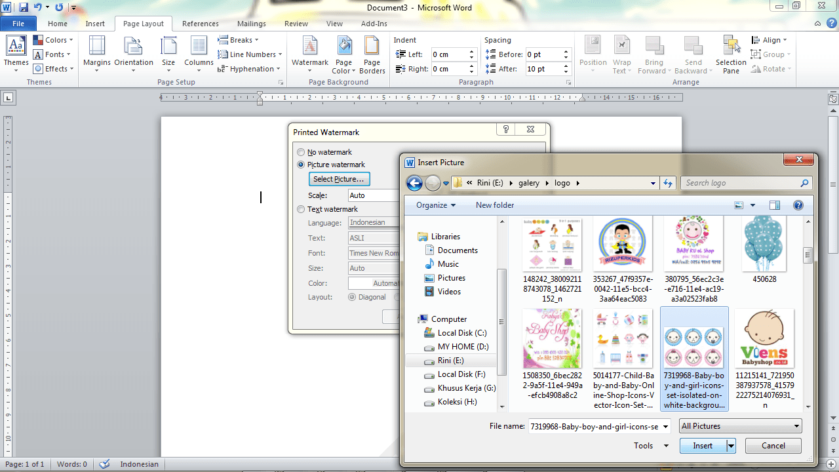Select the Text watermark option

301,209
